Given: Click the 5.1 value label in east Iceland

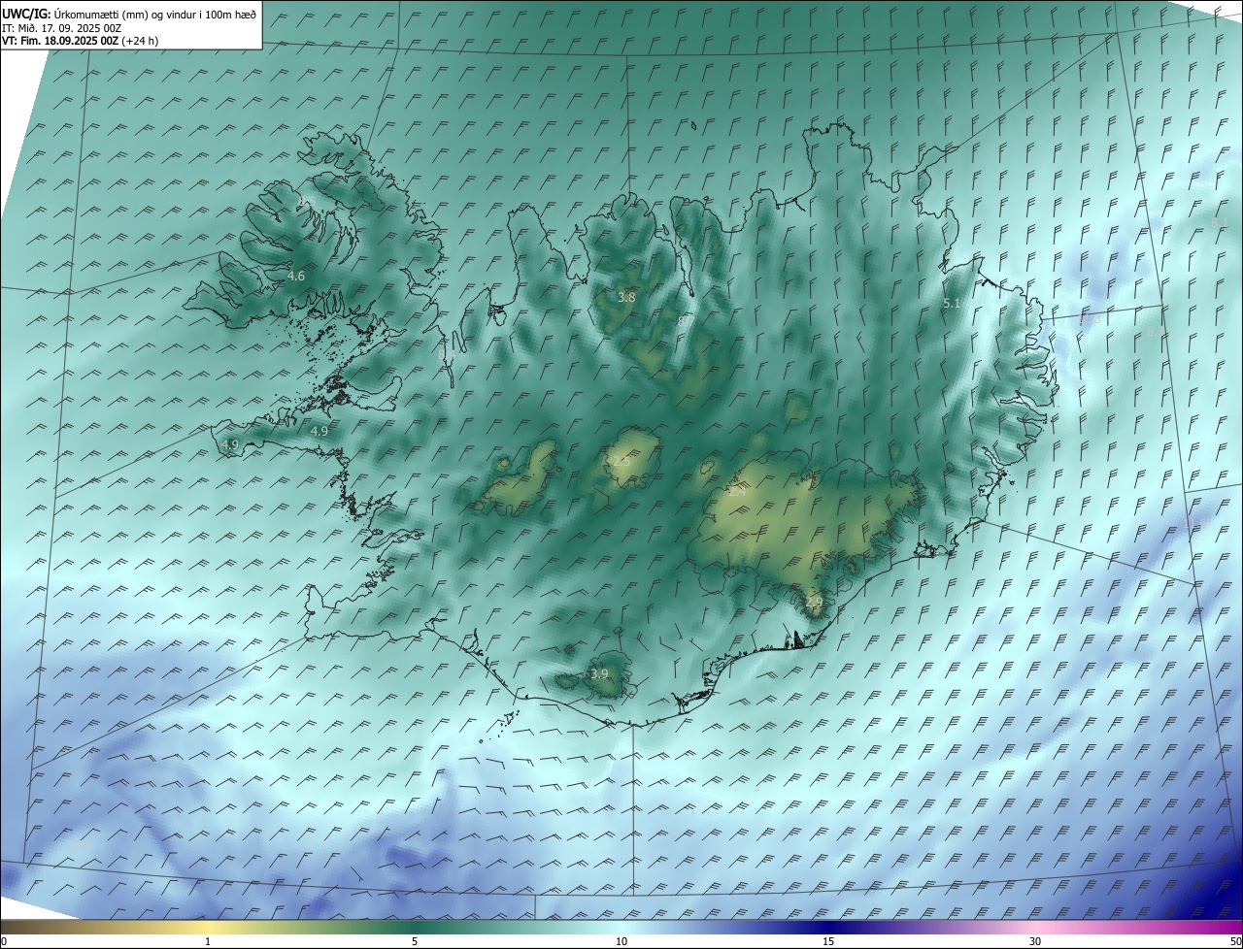Looking at the screenshot, I should tap(952, 304).
